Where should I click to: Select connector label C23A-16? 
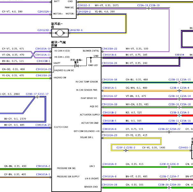[185, 104]
